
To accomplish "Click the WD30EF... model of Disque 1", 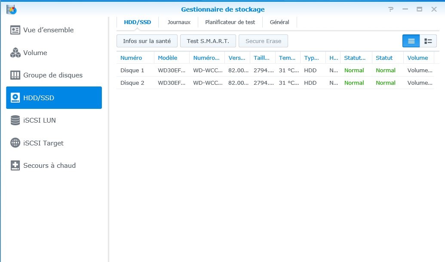I will (x=172, y=71).
